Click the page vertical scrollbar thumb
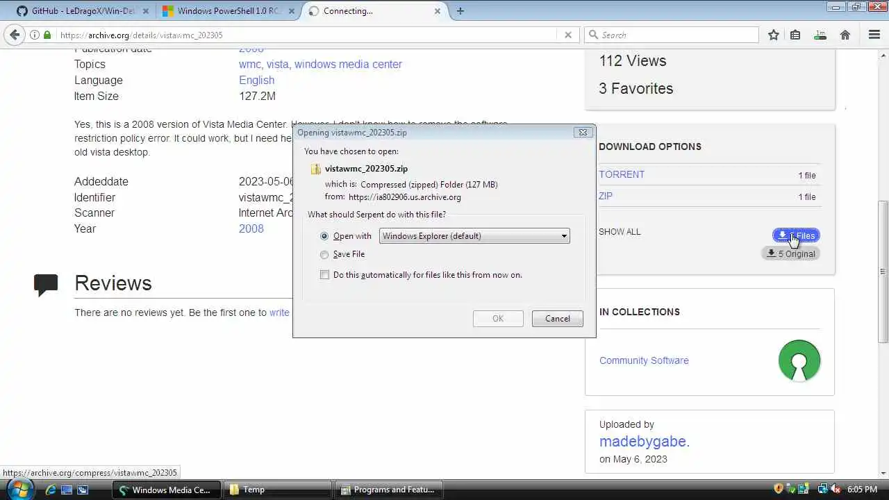 [883, 271]
